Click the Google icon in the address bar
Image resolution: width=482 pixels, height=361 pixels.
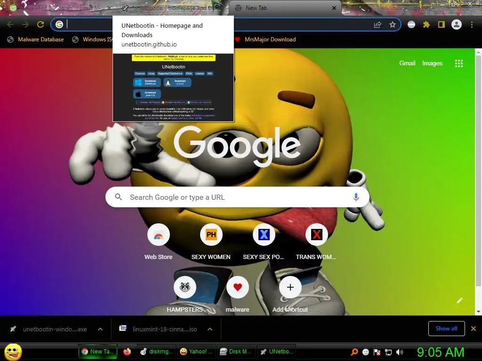pyautogui.click(x=59, y=24)
